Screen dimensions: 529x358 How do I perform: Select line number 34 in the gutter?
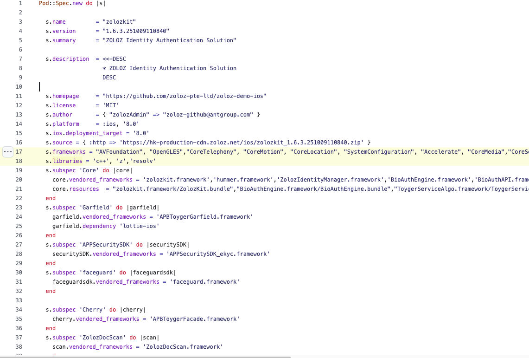19,310
